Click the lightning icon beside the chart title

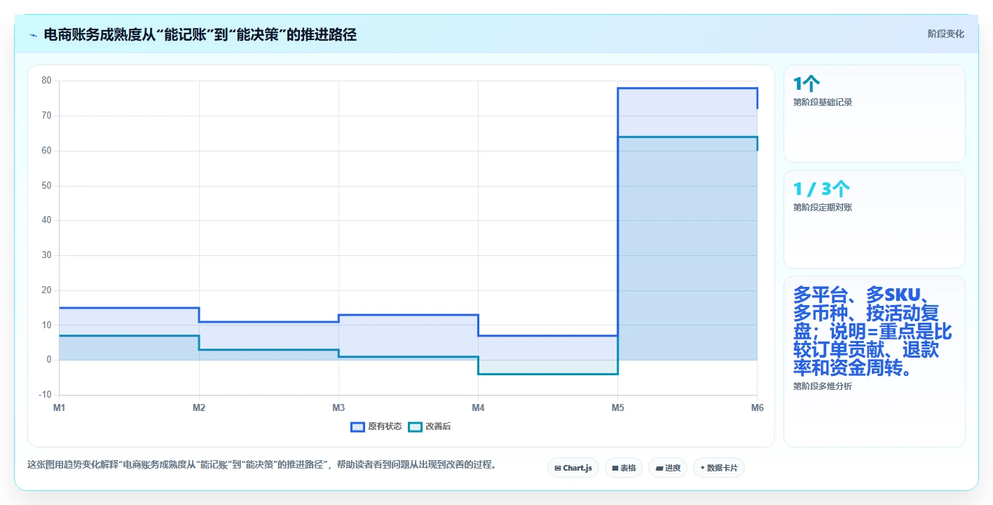point(33,34)
